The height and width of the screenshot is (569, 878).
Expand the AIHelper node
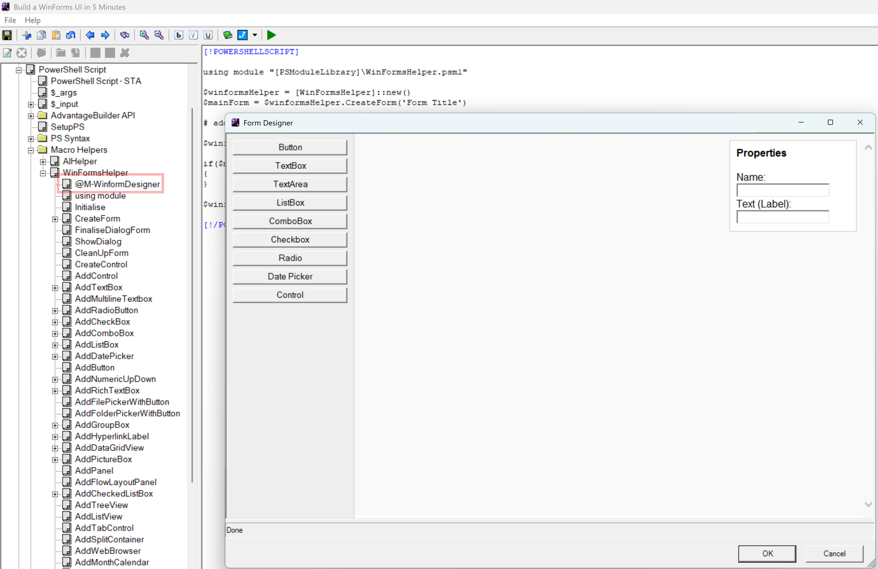[43, 162]
